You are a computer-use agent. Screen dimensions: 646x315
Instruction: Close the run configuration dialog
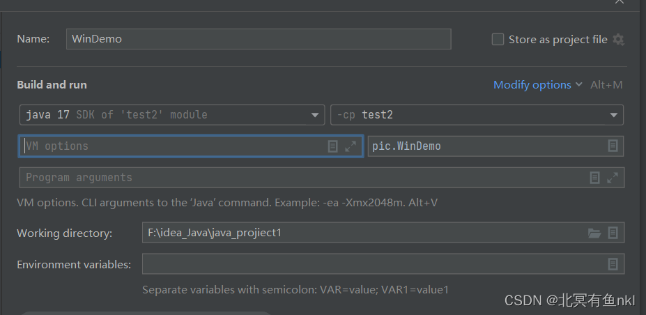tap(619, 2)
